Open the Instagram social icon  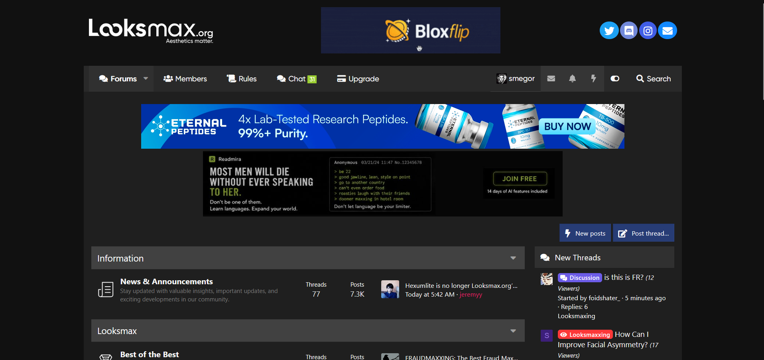pos(648,30)
